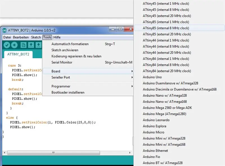Click the left scroll arrow of editor
The width and height of the screenshot is (225, 166).
click(x=4, y=153)
